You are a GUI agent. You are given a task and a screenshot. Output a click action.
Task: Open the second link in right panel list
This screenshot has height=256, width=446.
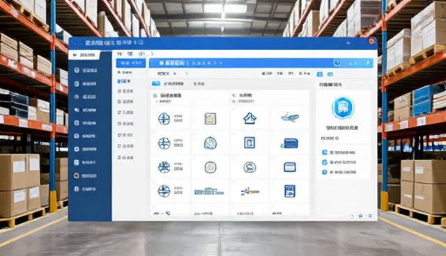click(339, 162)
